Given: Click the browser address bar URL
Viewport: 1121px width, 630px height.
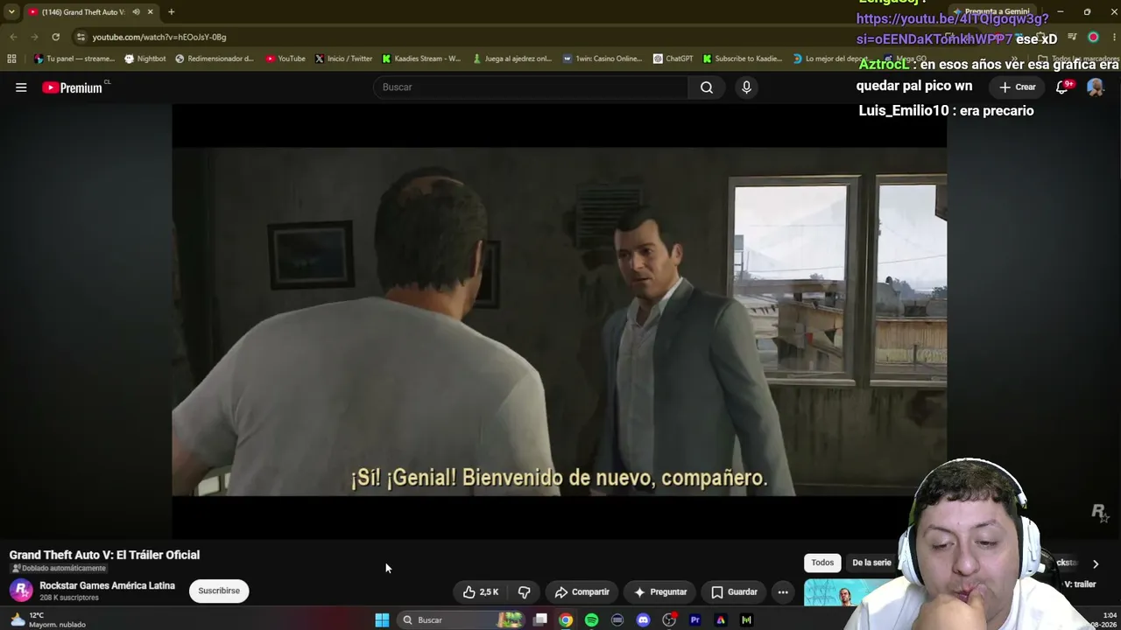Looking at the screenshot, I should pyautogui.click(x=159, y=37).
